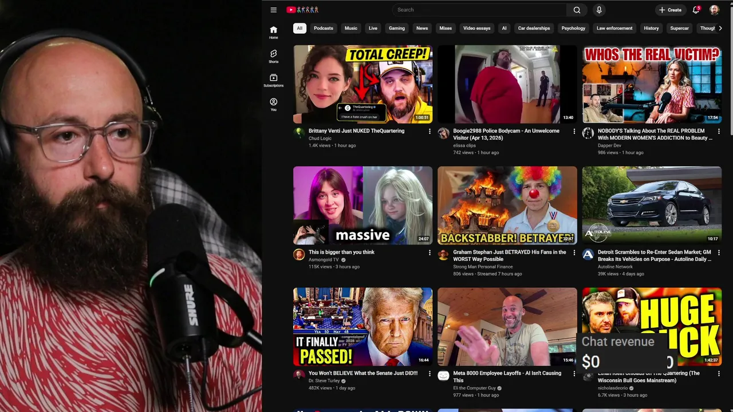
Task: Click the YouTube logo
Action: 302,10
